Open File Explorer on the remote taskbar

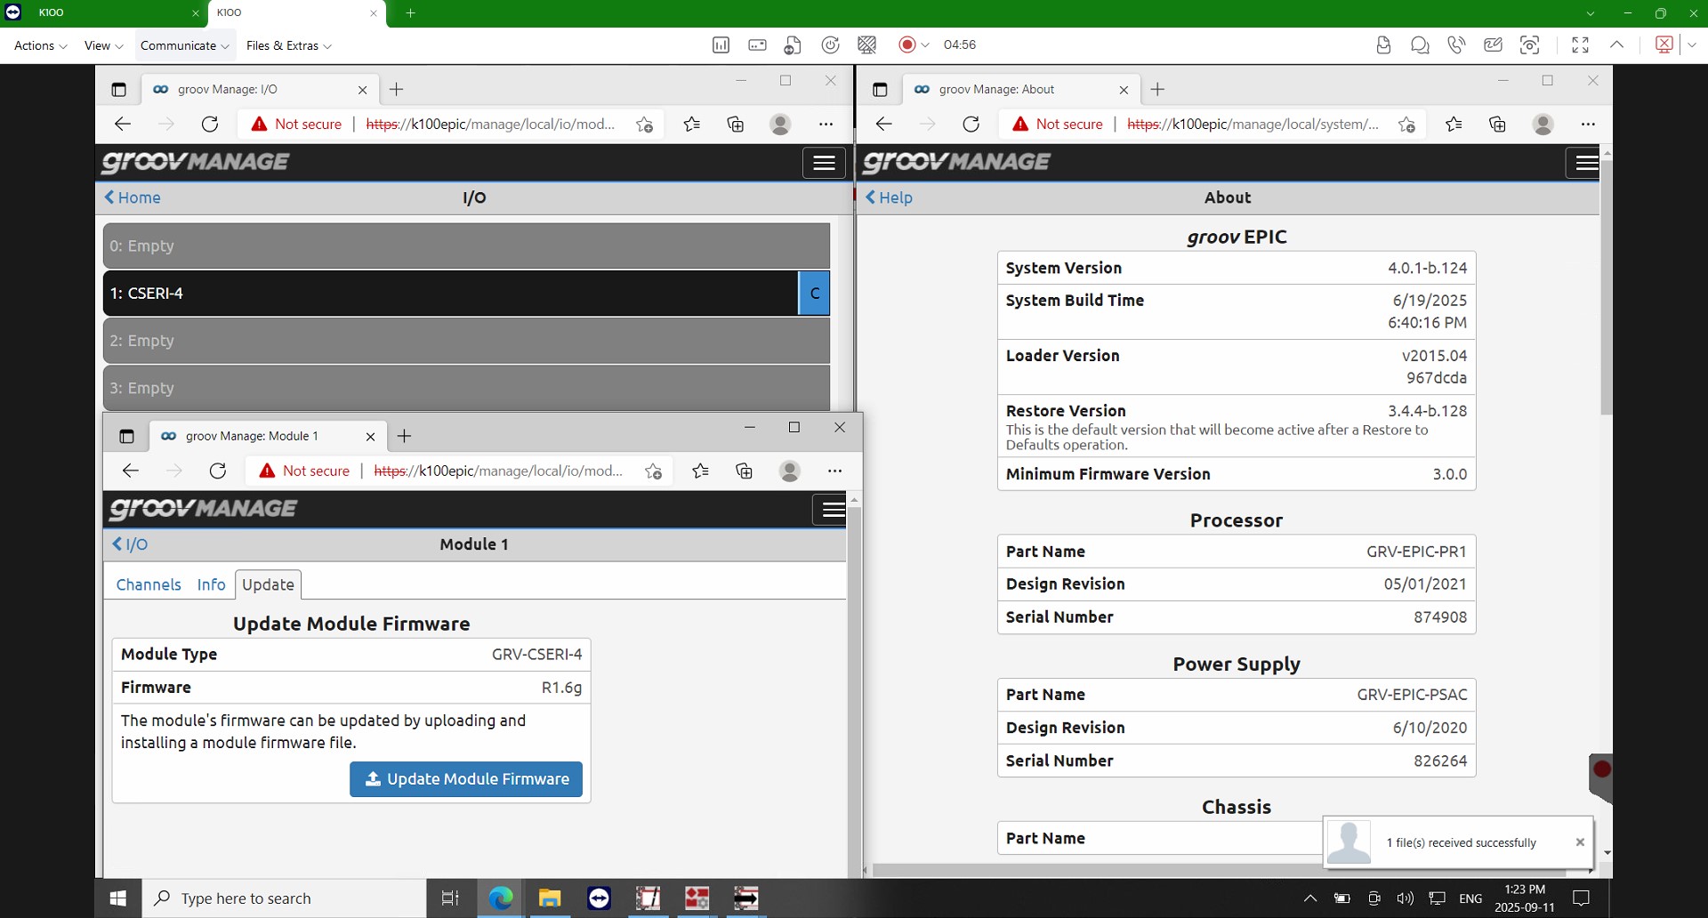point(550,898)
